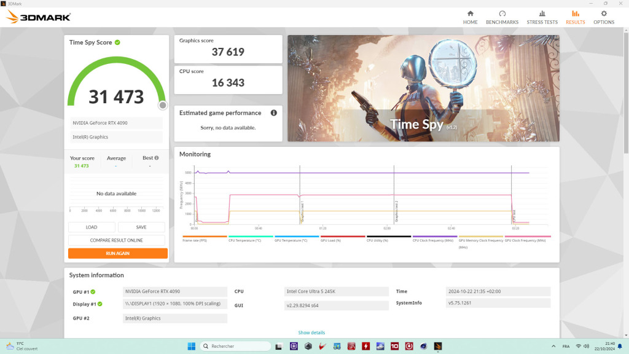Open the weather widget showing 11°C
Screen dimensions: 629x354
22,346
